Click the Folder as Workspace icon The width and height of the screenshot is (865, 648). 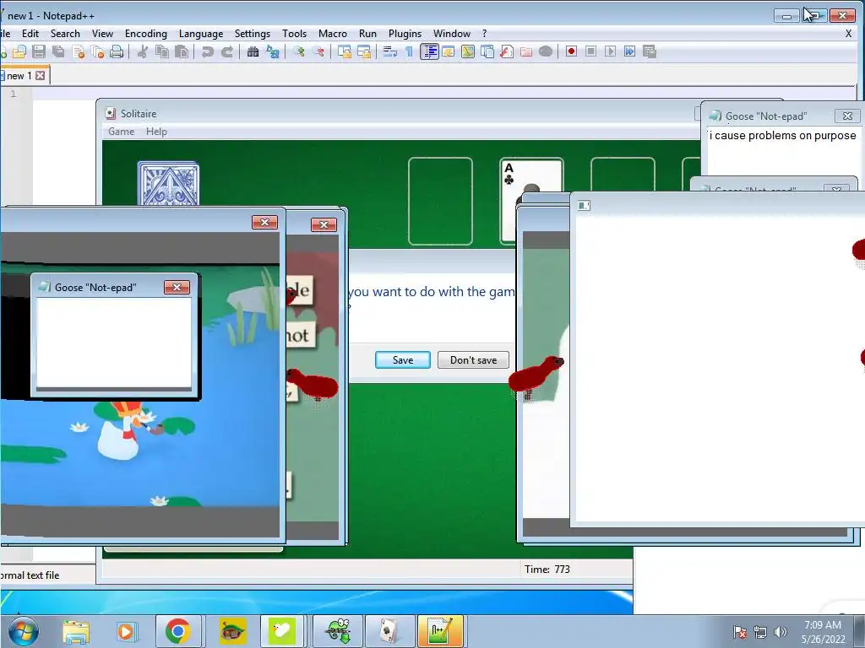(x=525, y=51)
